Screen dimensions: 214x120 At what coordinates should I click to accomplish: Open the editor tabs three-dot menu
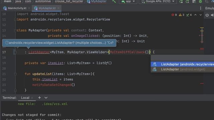(x=201, y=8)
